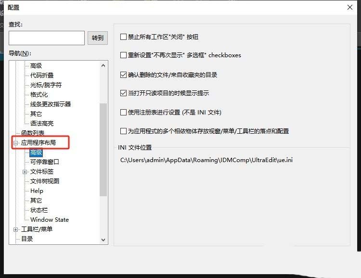The height and width of the screenshot is (278, 361).
Task: Select 代码折叠 in the navigation tree
Action: point(42,75)
